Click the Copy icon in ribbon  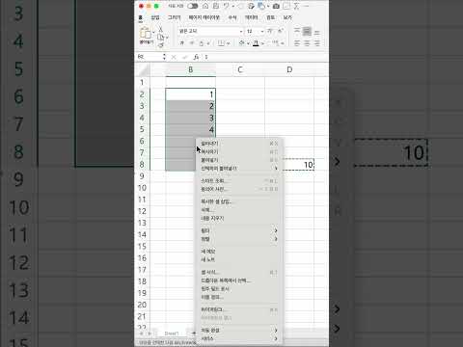(160, 38)
